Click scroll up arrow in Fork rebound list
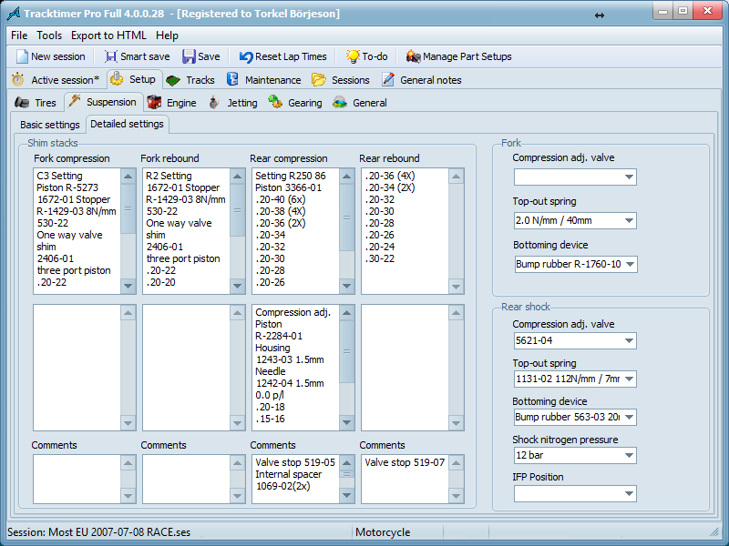Image resolution: width=729 pixels, height=546 pixels. [237, 177]
